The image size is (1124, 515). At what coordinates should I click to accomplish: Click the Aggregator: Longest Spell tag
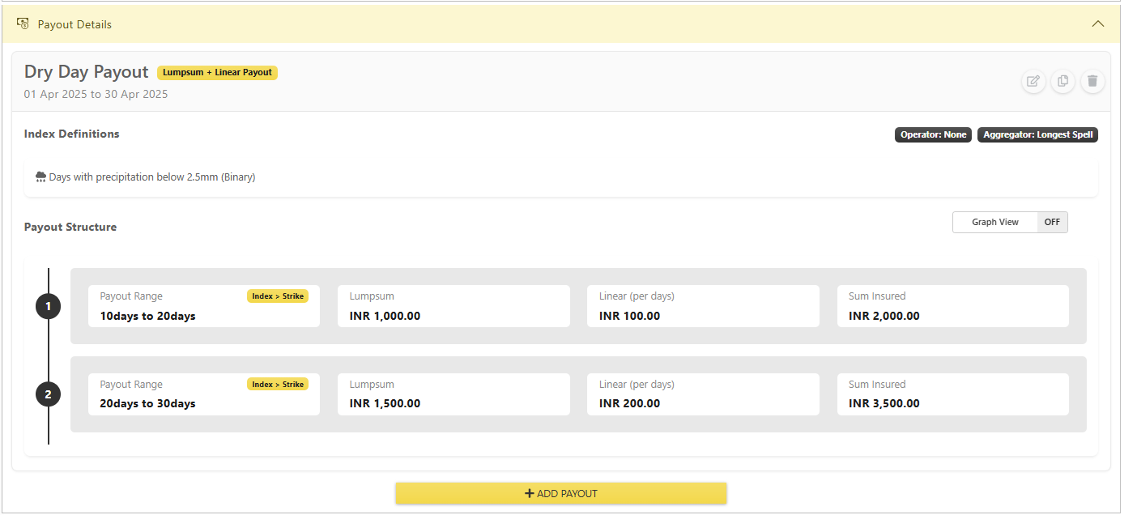pos(1037,134)
